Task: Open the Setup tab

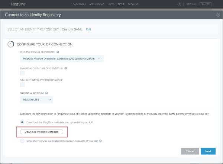Action: click(121, 4)
